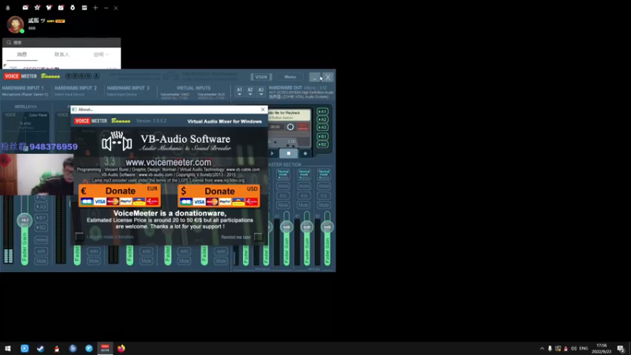The height and width of the screenshot is (355, 631).
Task: Switch to the QQ contacts tab
Action: (62, 54)
